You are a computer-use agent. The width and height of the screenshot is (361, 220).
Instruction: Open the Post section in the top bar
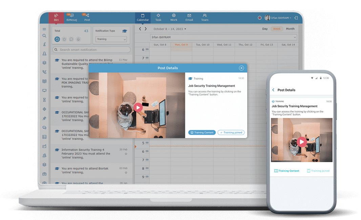point(87,18)
